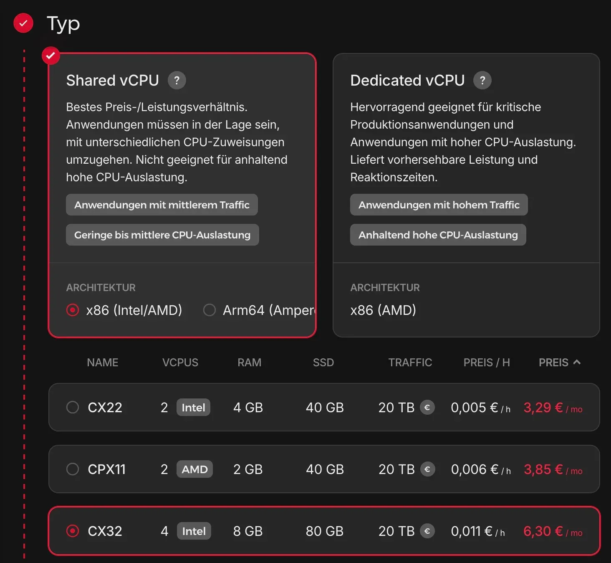The height and width of the screenshot is (563, 611).
Task: Click the Anhaltend hohe CPU-Auslastung tag
Action: tap(438, 235)
